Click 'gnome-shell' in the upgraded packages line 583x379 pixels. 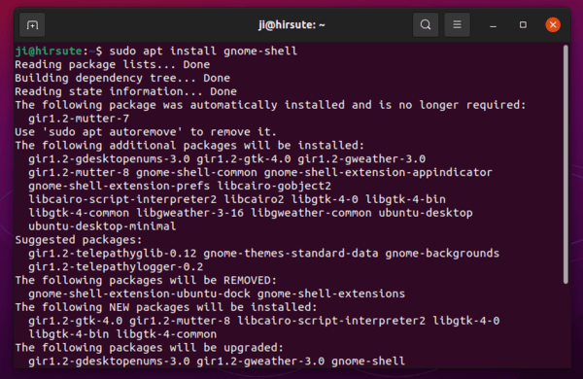(368, 361)
